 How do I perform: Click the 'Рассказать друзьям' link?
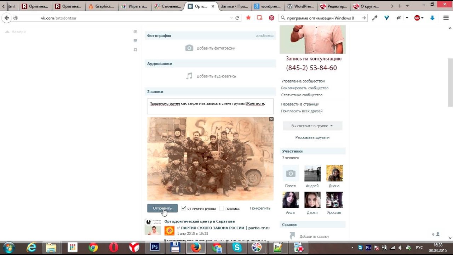pyautogui.click(x=312, y=137)
